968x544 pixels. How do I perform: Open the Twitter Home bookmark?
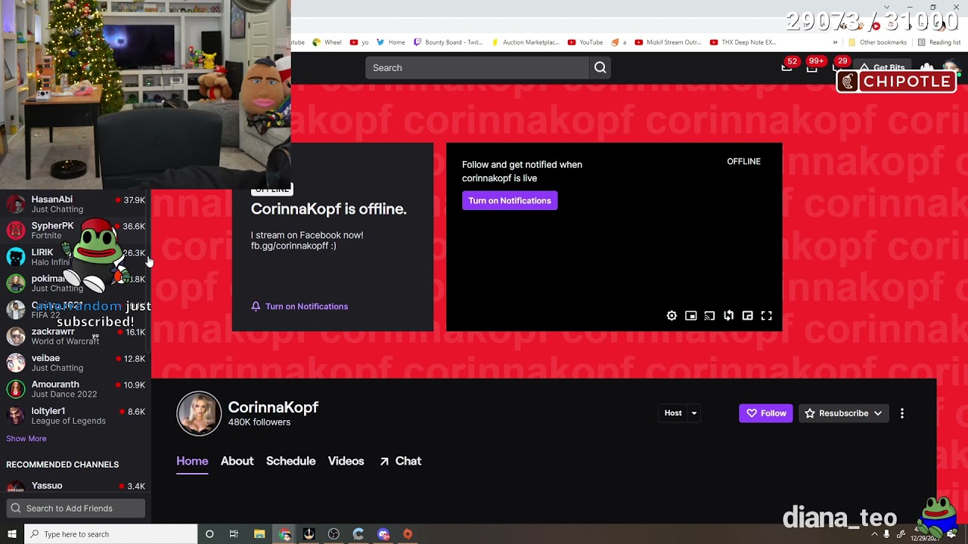pos(390,42)
